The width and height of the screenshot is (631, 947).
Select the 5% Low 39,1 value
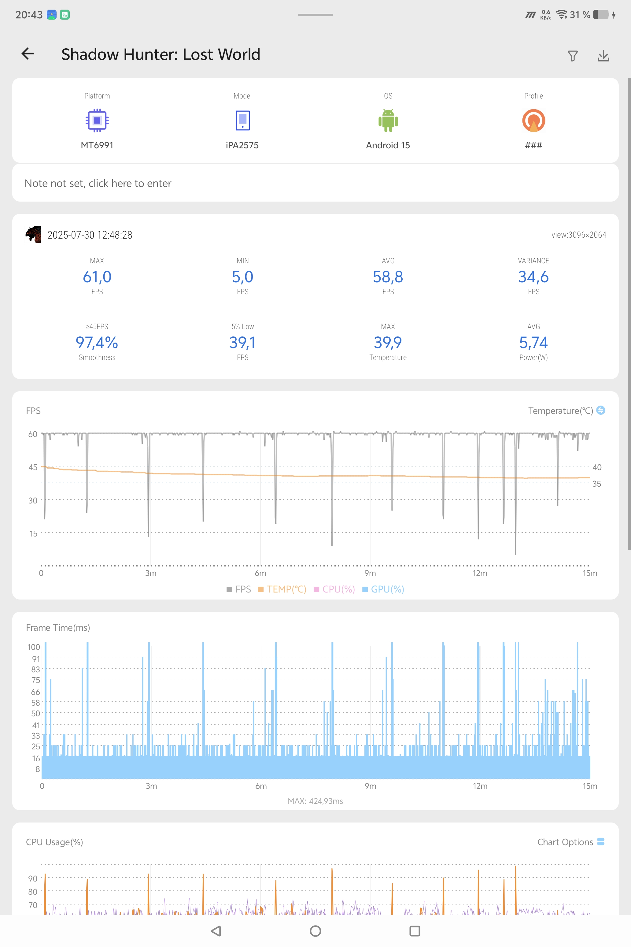242,342
